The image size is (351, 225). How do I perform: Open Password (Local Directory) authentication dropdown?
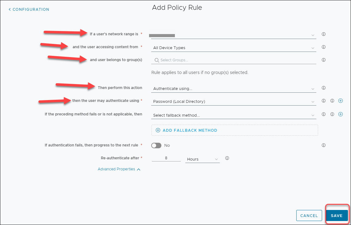234,102
